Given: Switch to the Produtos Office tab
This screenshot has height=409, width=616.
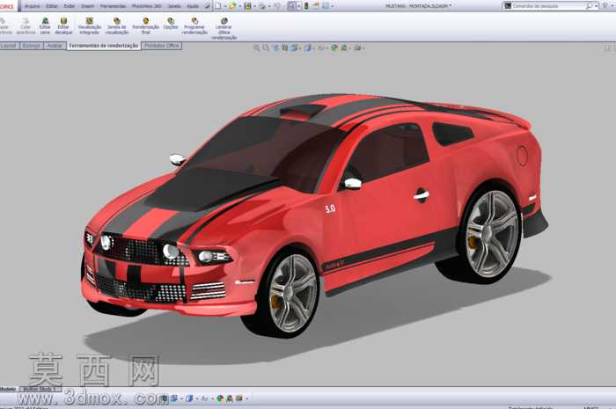Looking at the screenshot, I should pyautogui.click(x=161, y=46).
